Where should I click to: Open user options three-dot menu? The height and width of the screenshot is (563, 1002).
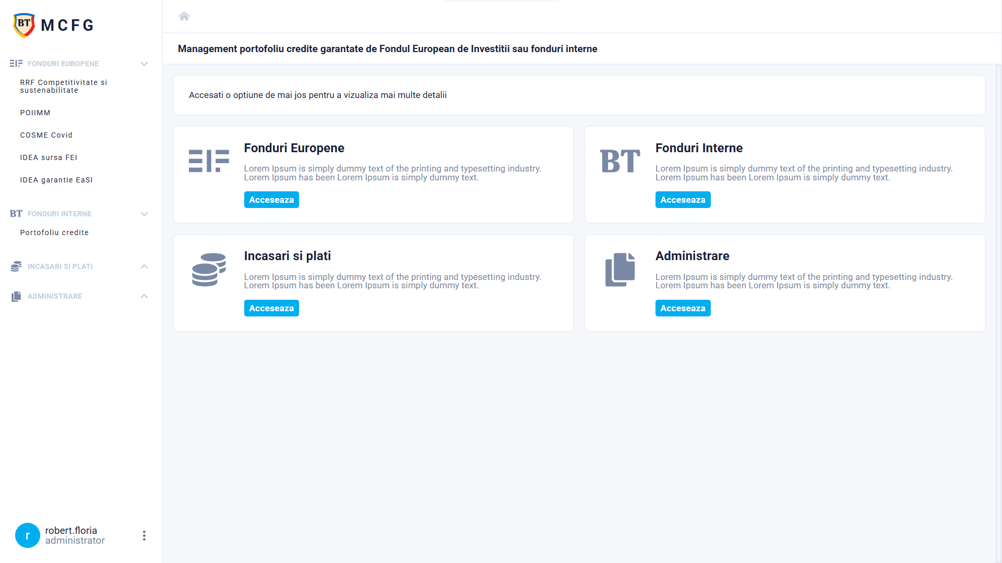click(x=144, y=535)
